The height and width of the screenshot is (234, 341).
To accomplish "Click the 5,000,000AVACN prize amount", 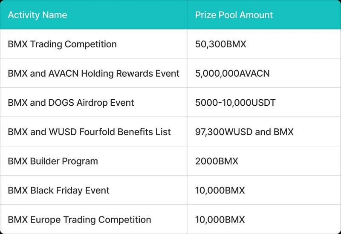I will 232,73.
